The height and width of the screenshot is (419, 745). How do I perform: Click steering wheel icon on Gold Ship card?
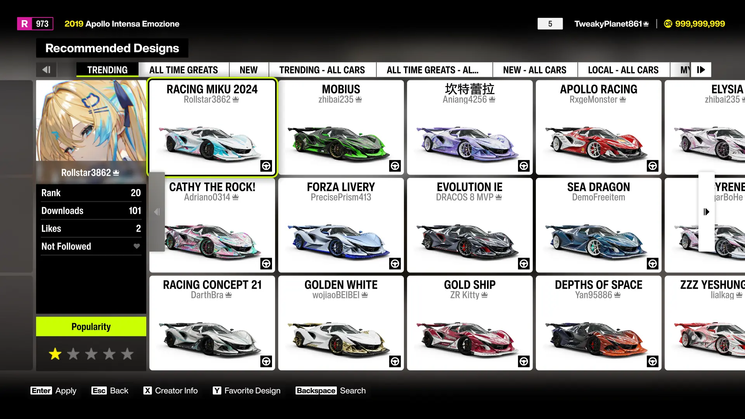(524, 362)
